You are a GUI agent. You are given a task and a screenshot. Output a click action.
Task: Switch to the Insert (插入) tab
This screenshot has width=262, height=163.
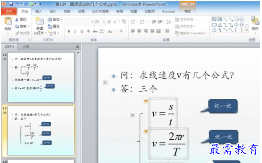coord(38,11)
